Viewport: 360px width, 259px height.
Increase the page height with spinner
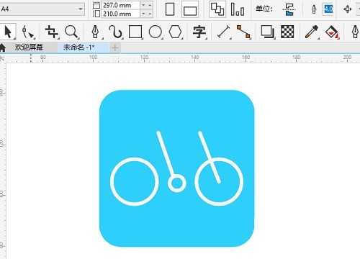(x=150, y=14)
